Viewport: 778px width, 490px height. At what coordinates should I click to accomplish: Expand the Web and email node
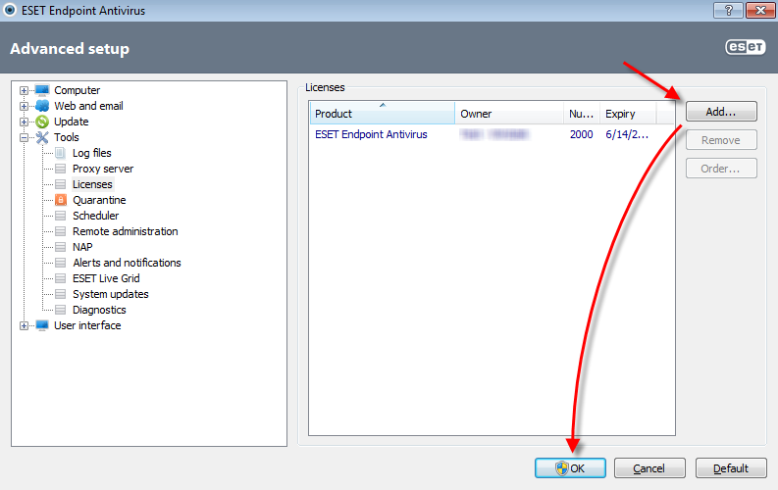tap(24, 106)
